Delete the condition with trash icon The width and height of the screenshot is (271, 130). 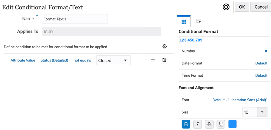[x=164, y=60]
